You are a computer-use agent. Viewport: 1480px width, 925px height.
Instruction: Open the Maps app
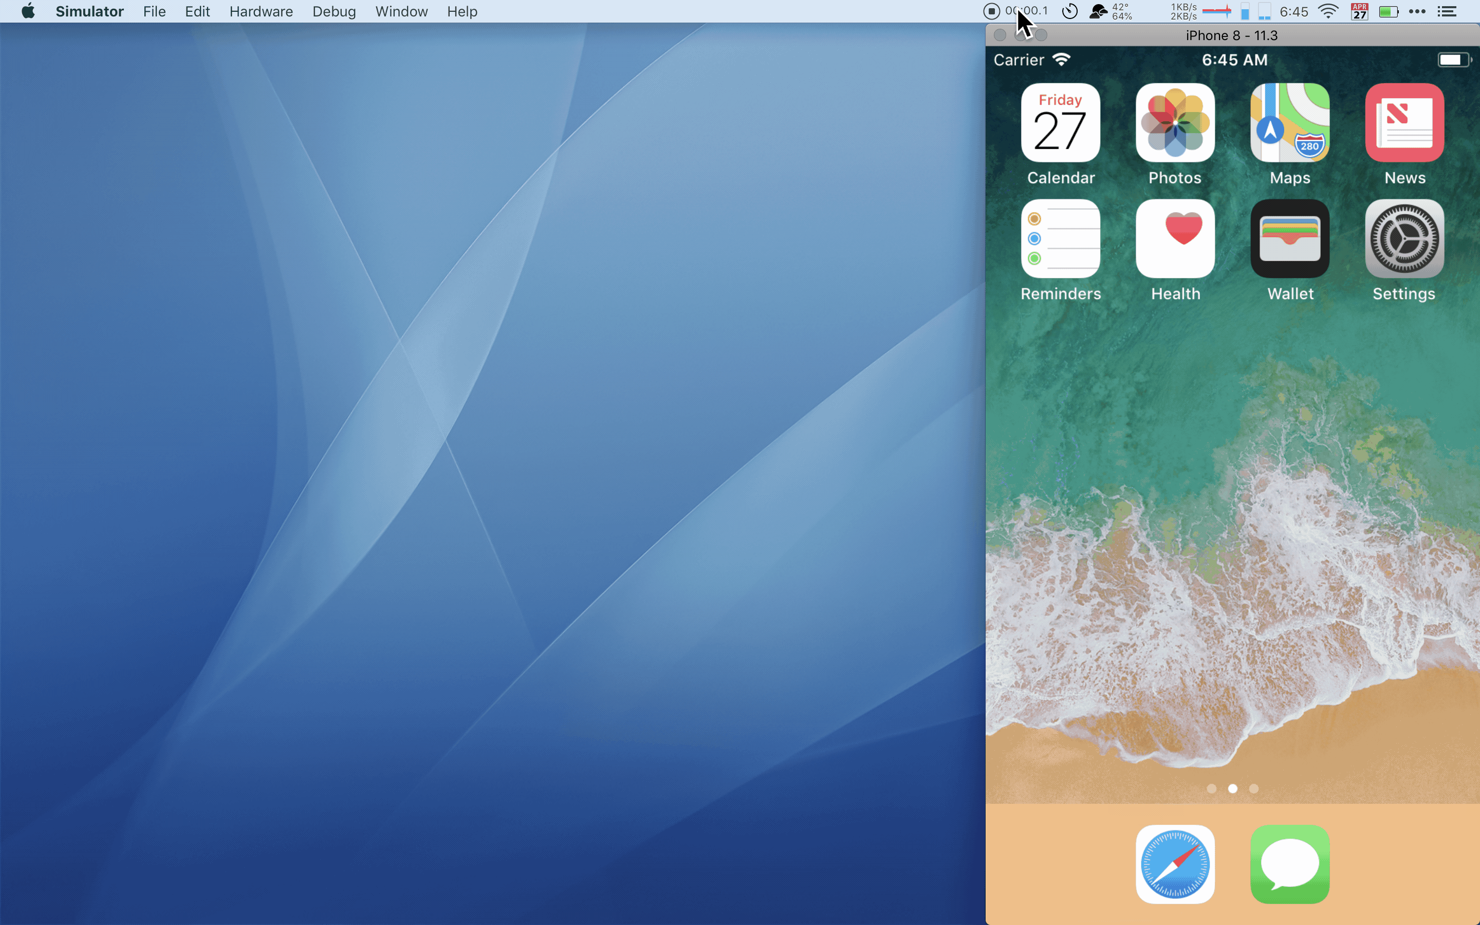pyautogui.click(x=1290, y=123)
